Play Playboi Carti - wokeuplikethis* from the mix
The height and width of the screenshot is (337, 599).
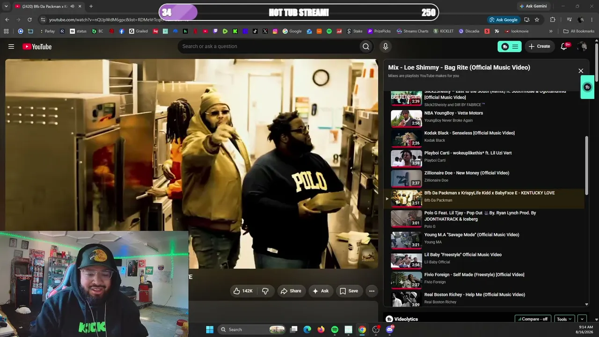click(485, 158)
